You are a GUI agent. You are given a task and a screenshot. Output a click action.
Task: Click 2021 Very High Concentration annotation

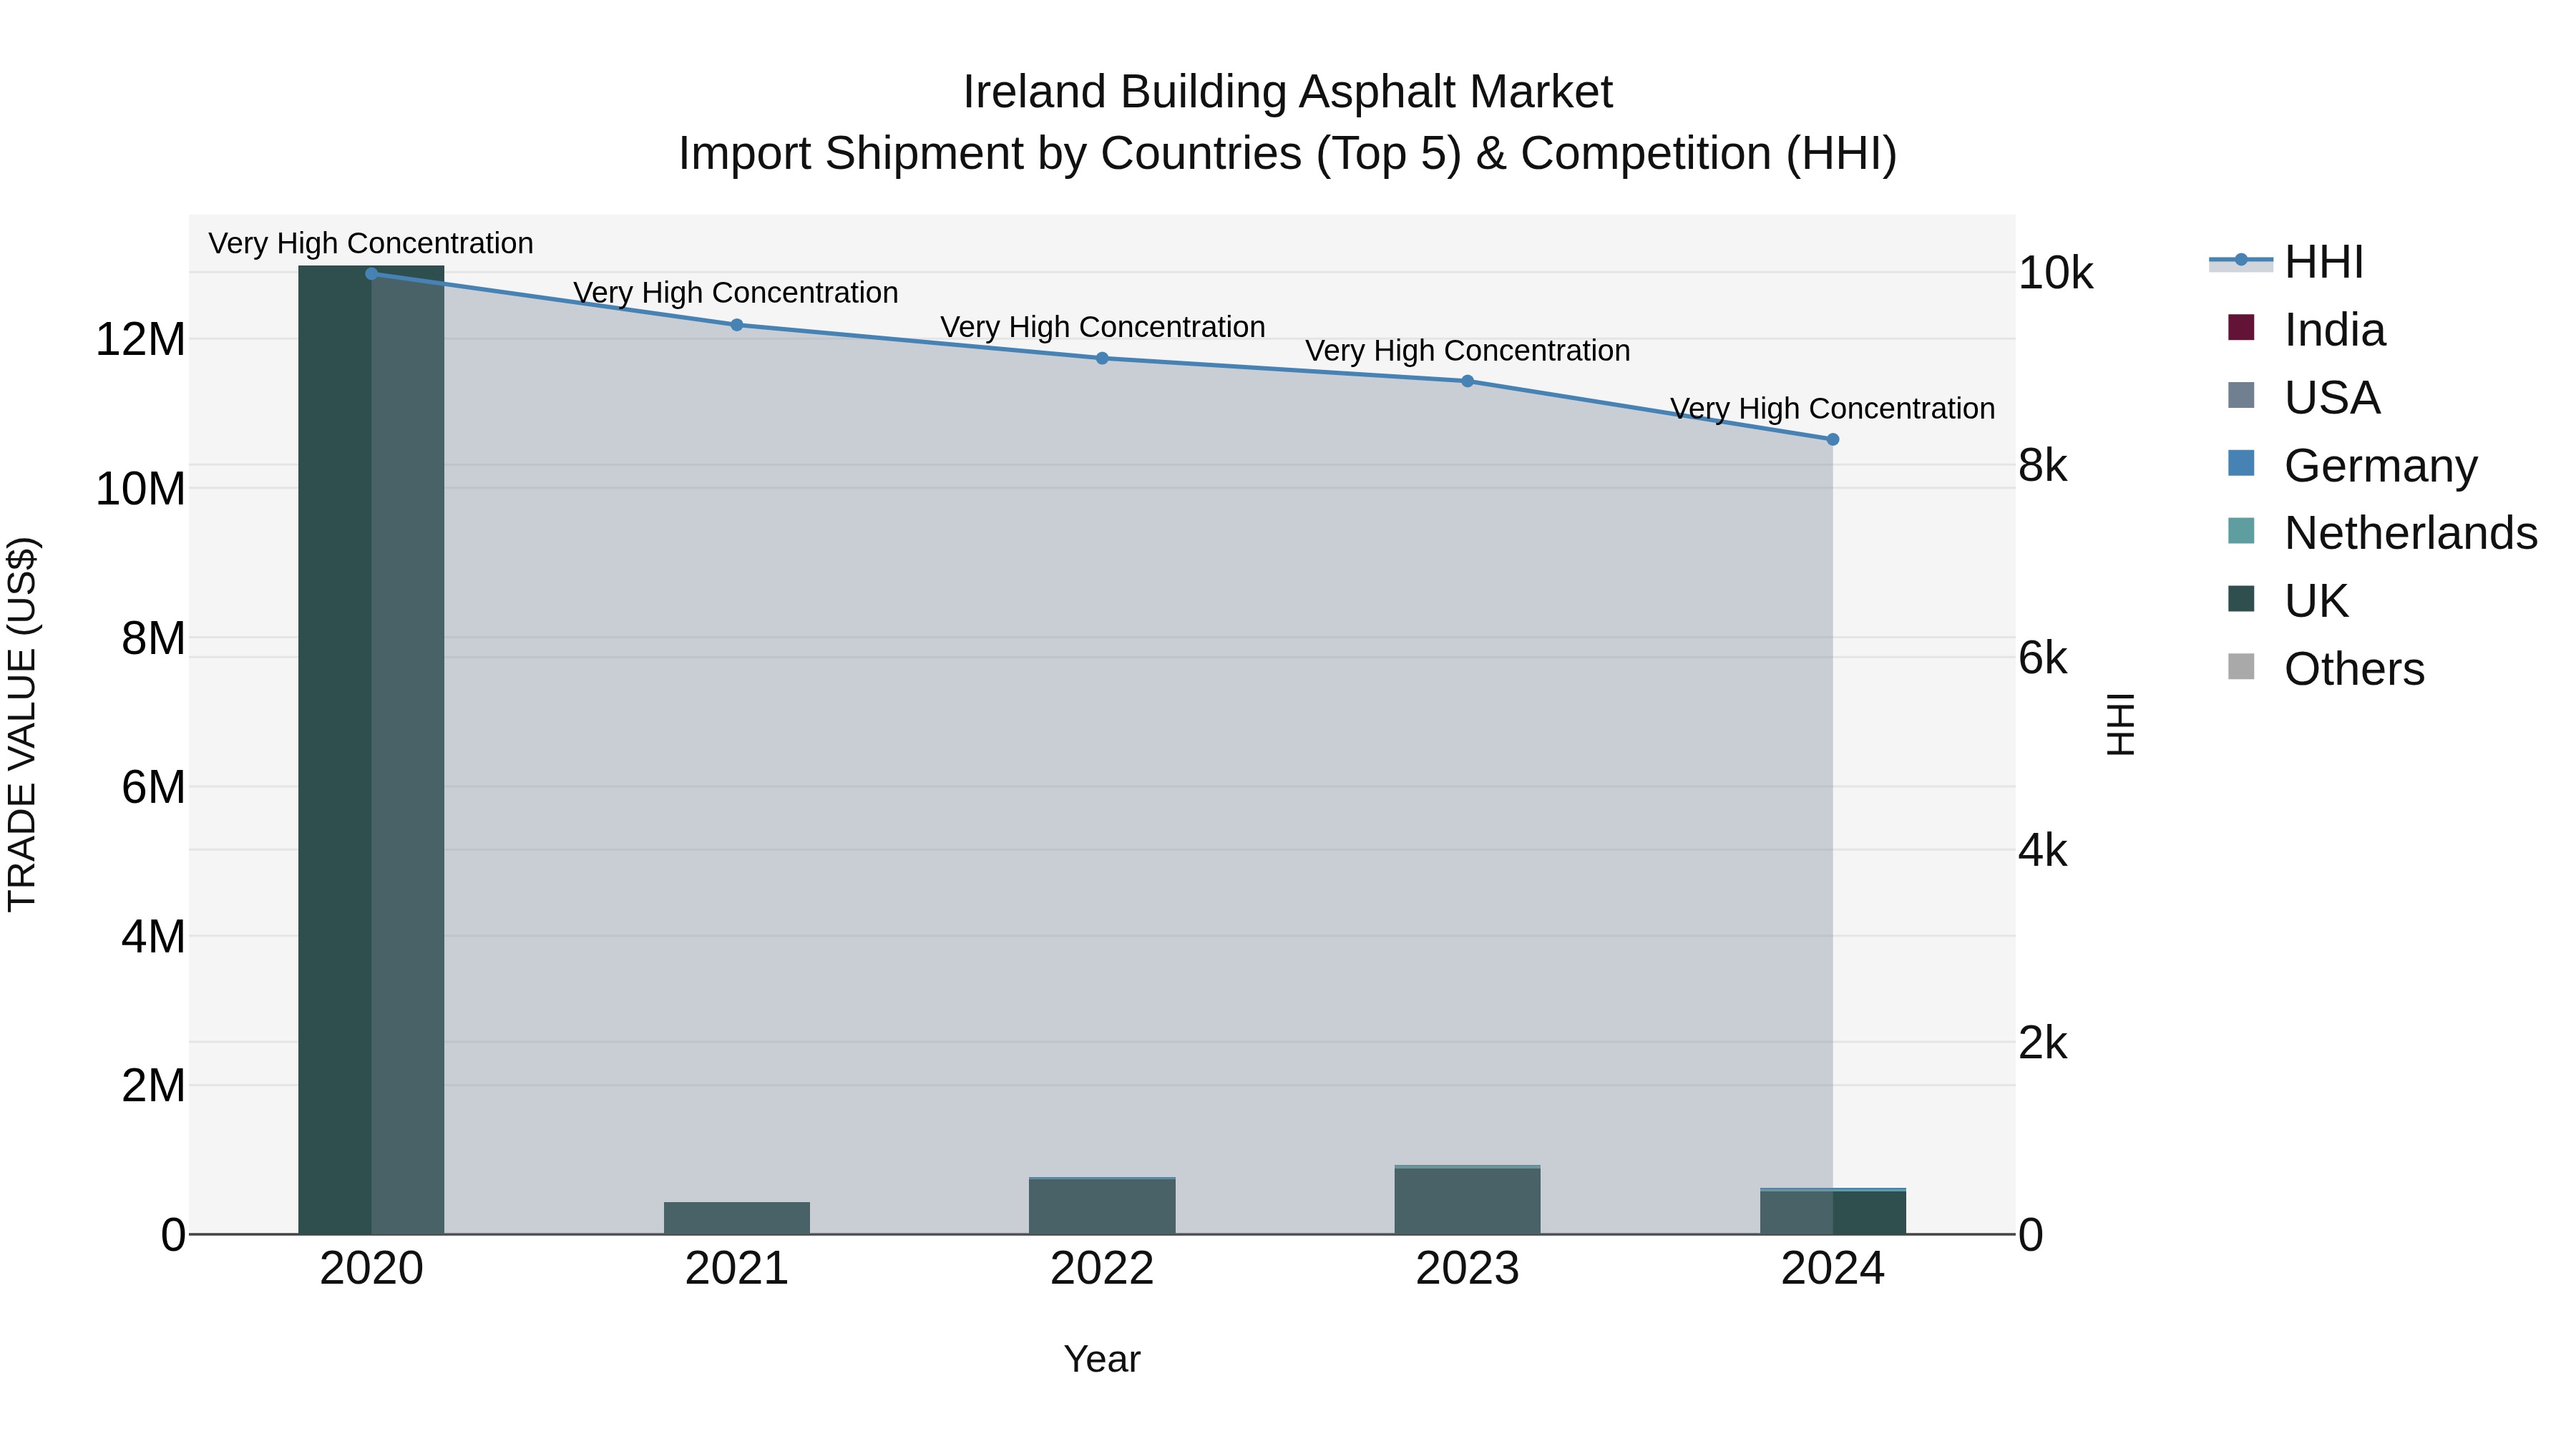736,293
